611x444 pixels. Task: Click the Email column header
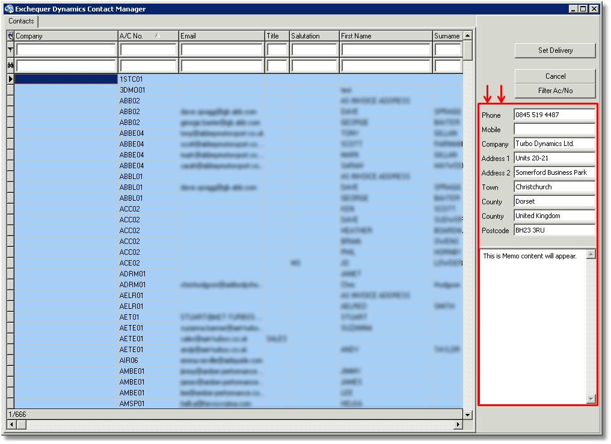(x=222, y=36)
